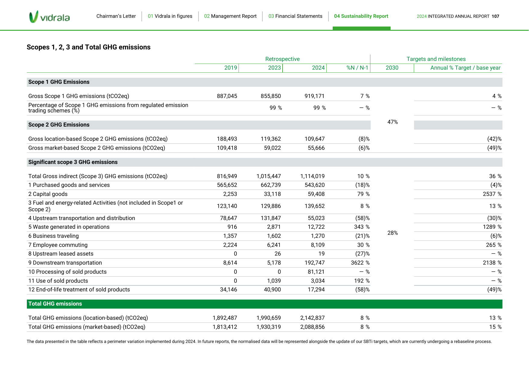
Task: Click '5 Waste generated in operations' label
Action: pos(69,227)
